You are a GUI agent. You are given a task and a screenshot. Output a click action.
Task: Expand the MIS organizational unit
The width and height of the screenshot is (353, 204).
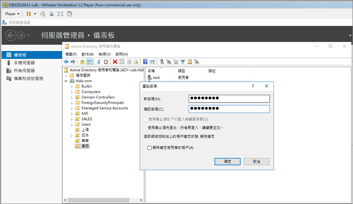pyautogui.click(x=72, y=114)
